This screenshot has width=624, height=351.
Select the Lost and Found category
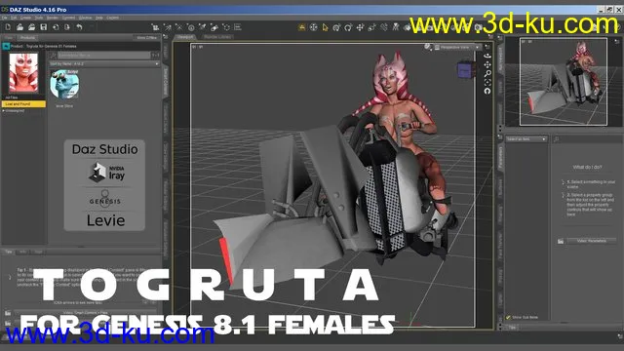tap(23, 104)
